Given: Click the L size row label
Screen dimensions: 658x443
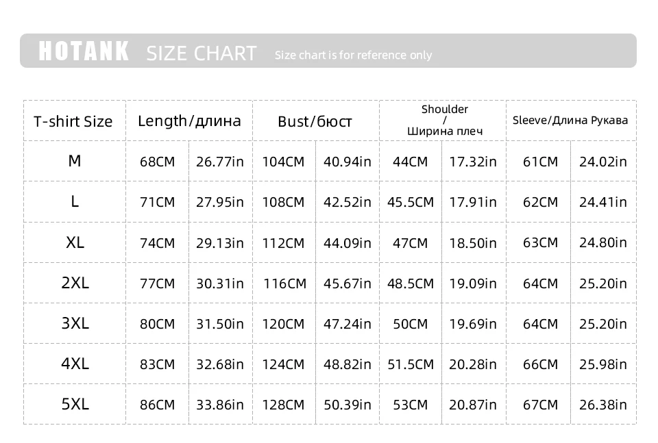Looking at the screenshot, I should [x=75, y=201].
